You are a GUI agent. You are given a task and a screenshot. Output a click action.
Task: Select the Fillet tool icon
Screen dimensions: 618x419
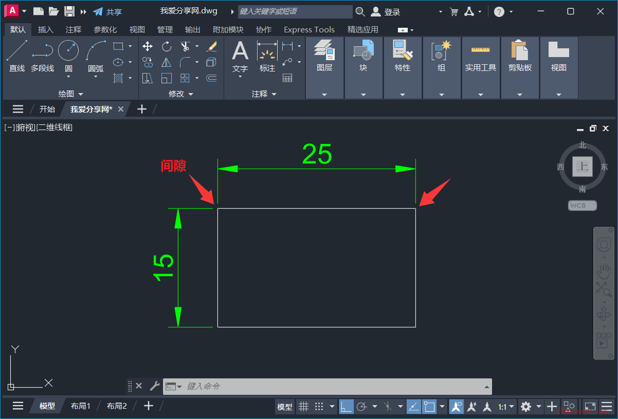click(x=185, y=62)
